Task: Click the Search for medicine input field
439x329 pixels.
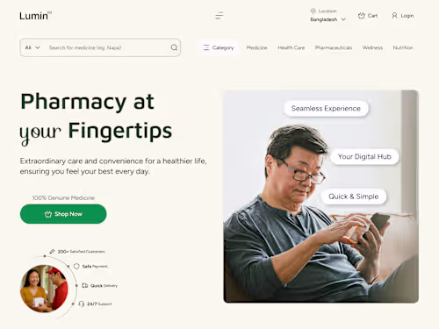Action: pos(108,47)
